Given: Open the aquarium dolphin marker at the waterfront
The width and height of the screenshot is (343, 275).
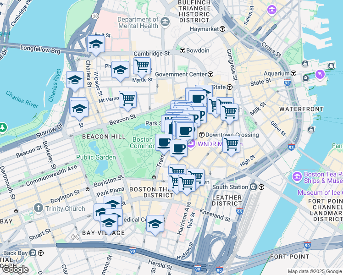Looking at the screenshot, I should point(320,75).
